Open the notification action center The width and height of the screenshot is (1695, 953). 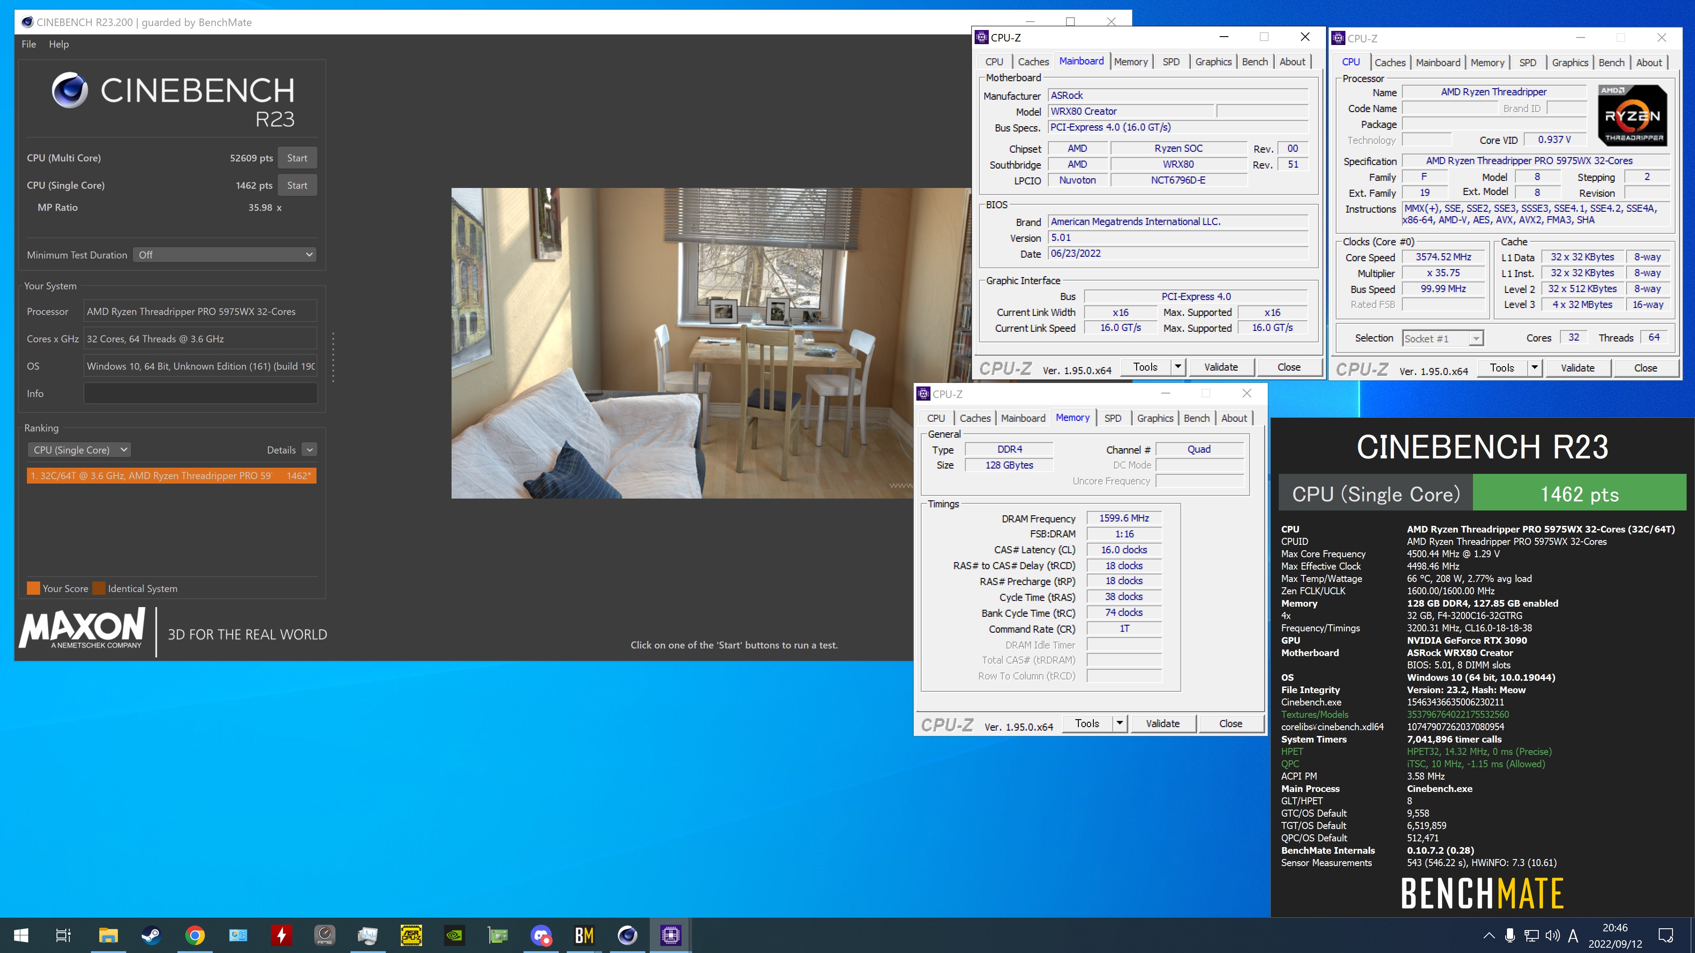[1666, 935]
